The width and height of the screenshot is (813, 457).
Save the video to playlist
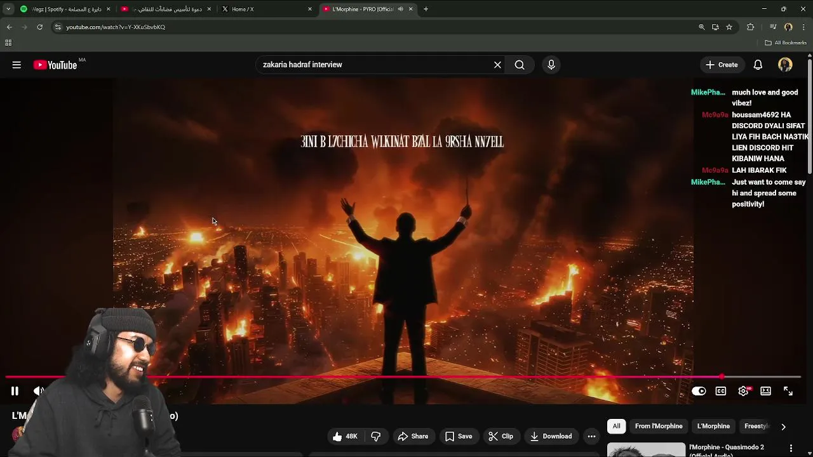(459, 436)
